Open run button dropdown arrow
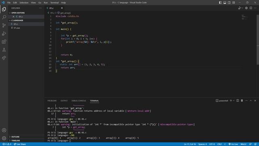 click(x=242, y=8)
